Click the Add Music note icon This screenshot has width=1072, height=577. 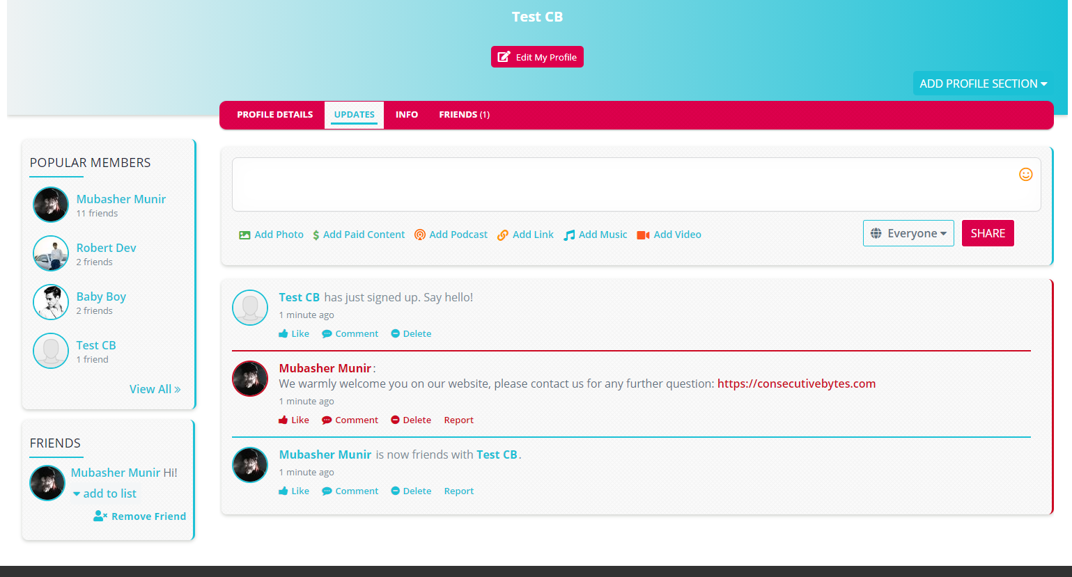(x=569, y=235)
